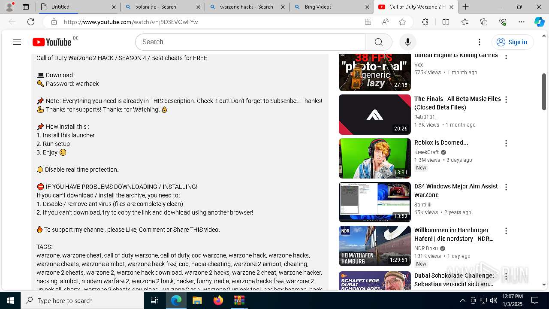Open Edge Settings and more menu
The height and width of the screenshot is (309, 549).
click(x=522, y=22)
